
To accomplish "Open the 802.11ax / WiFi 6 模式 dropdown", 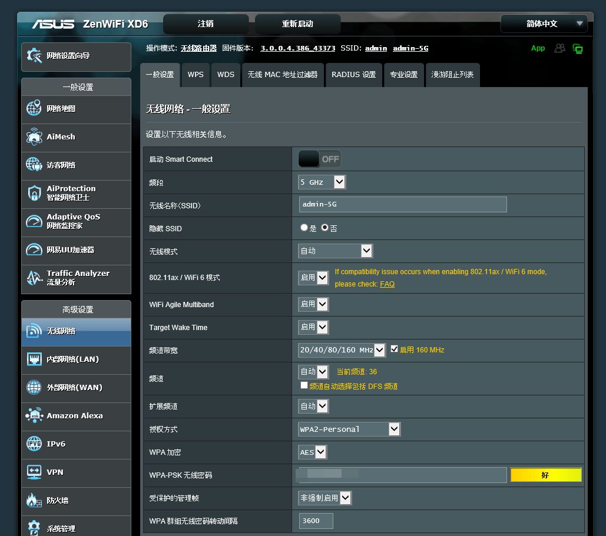I will click(x=314, y=278).
